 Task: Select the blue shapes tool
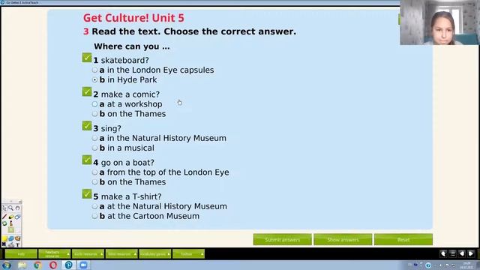click(11, 238)
